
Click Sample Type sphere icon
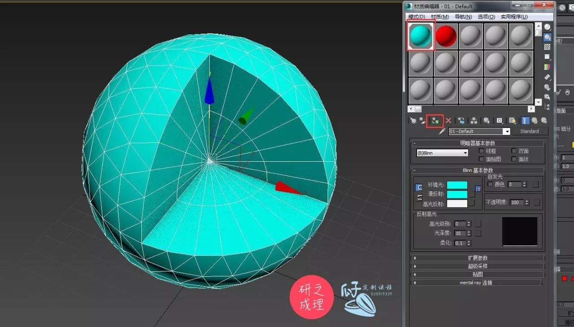tap(548, 27)
